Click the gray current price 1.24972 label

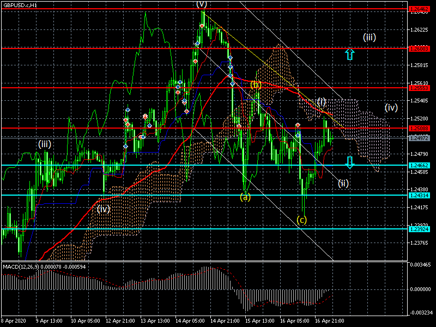[419, 138]
